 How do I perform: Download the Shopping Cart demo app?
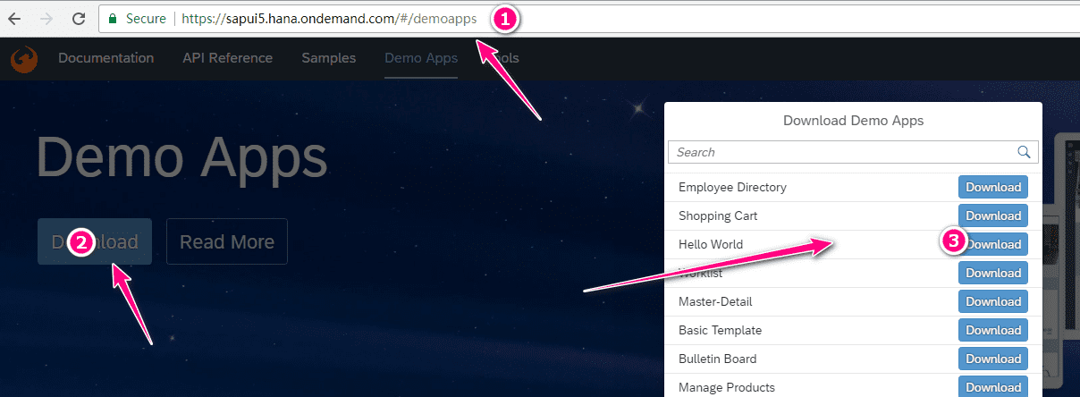pos(992,215)
